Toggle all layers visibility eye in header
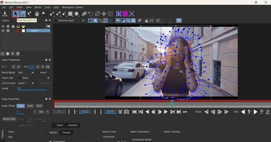This screenshot has height=142, width=271. (x=3, y=26)
